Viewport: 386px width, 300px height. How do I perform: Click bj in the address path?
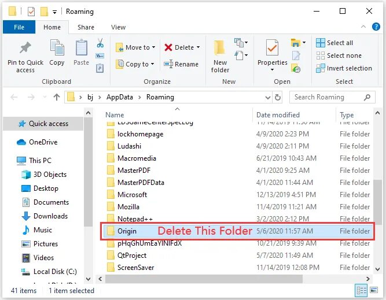click(90, 97)
